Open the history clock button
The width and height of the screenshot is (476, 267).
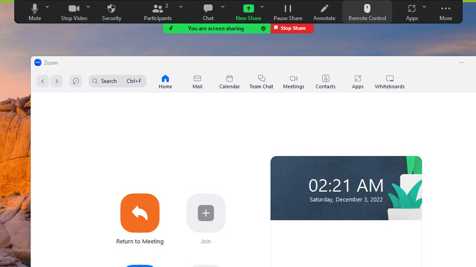76,81
